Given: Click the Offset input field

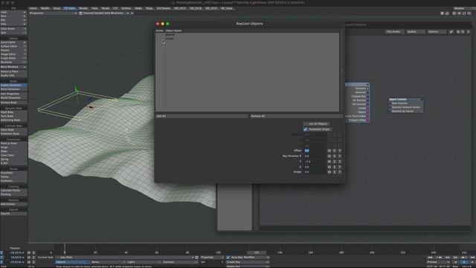Looking at the screenshot, I should pyautogui.click(x=315, y=150).
